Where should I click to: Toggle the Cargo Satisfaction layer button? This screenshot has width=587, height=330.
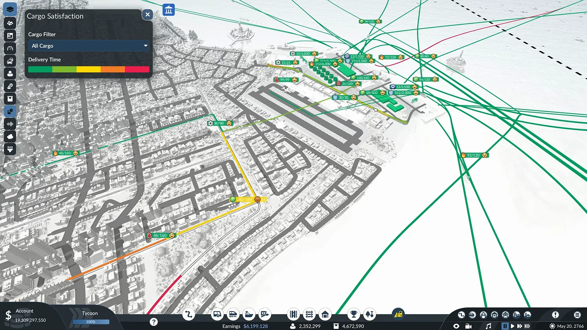pyautogui.click(x=10, y=111)
